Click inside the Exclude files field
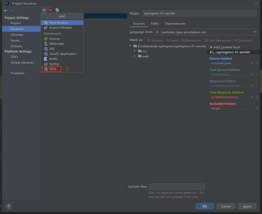This screenshot has width=262, height=214. pos(177,186)
